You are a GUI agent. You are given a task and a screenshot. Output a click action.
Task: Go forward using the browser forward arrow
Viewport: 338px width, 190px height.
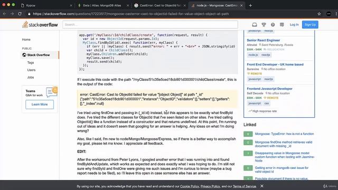coord(12,14)
